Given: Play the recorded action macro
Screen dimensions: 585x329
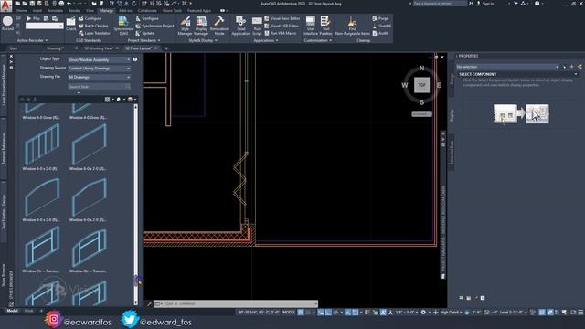Looking at the screenshot, I should (33, 18).
